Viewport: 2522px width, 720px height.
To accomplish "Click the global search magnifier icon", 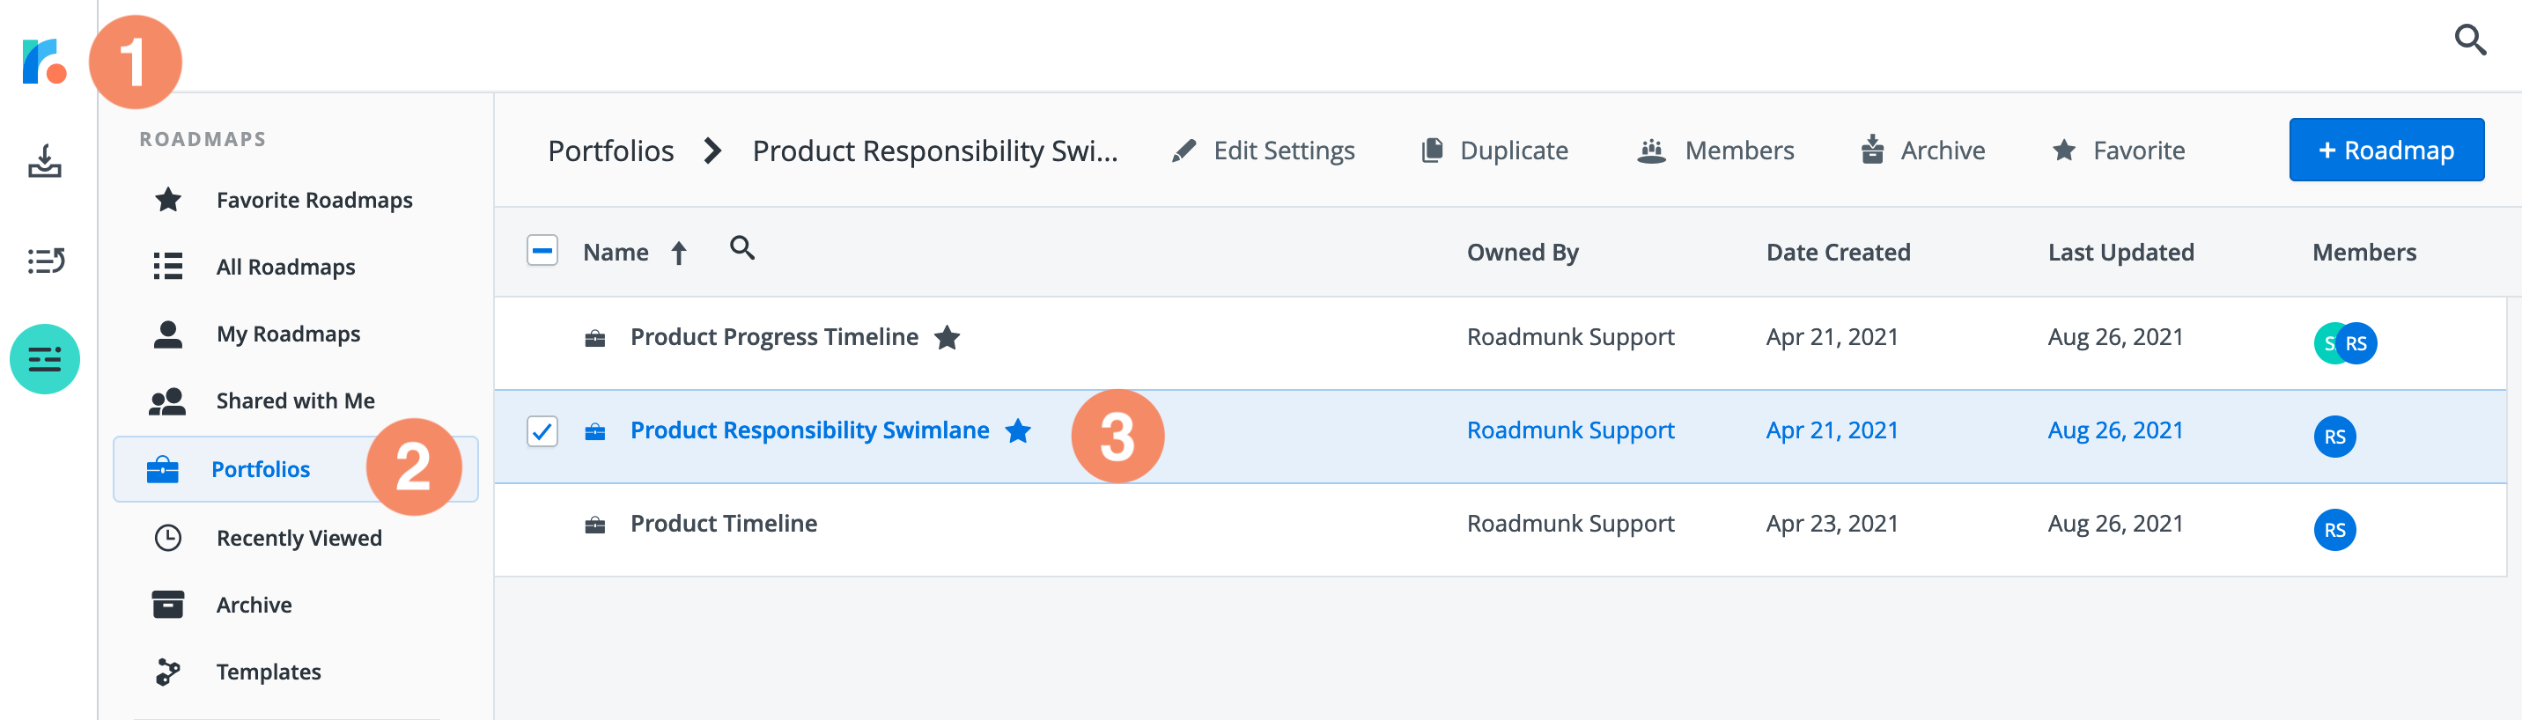I will coord(2470,41).
